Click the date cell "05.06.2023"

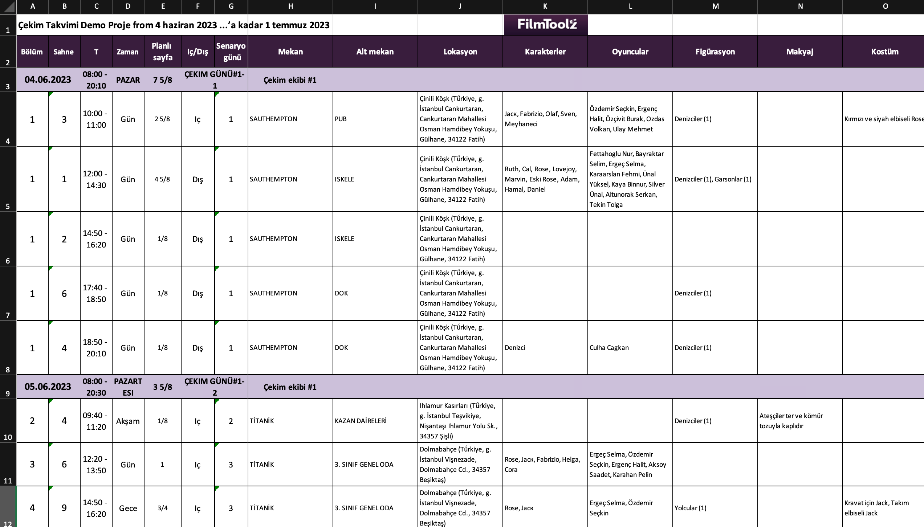(48, 387)
